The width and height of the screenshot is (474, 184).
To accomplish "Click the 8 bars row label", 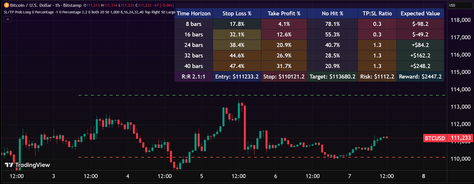I will point(194,24).
